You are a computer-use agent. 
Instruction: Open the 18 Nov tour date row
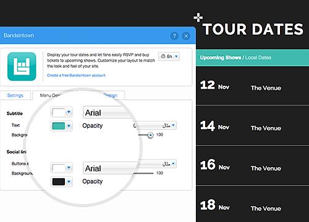pos(253,205)
